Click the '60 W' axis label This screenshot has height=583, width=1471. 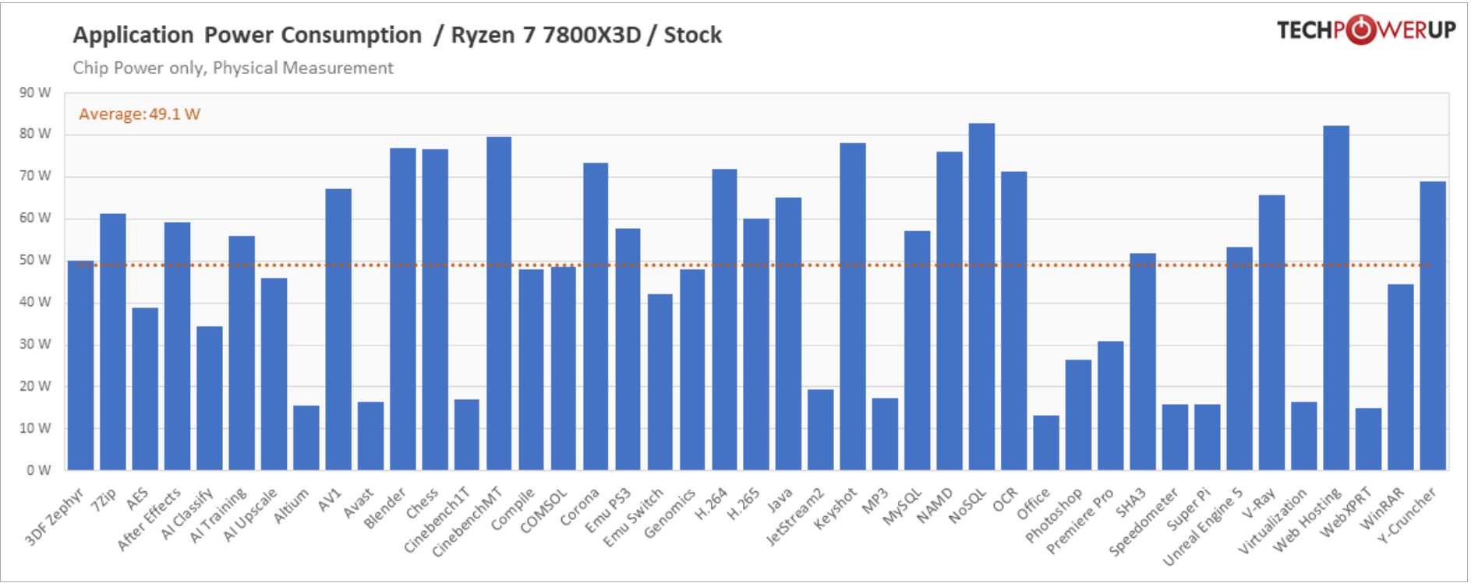click(x=35, y=218)
